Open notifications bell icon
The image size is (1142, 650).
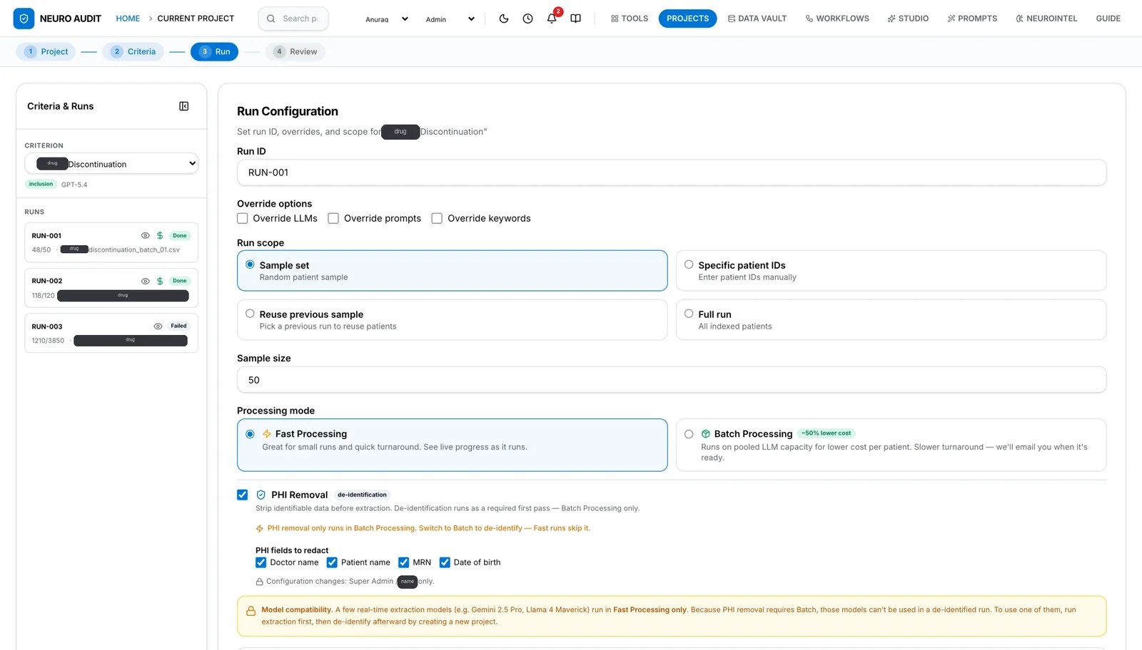[x=552, y=19]
